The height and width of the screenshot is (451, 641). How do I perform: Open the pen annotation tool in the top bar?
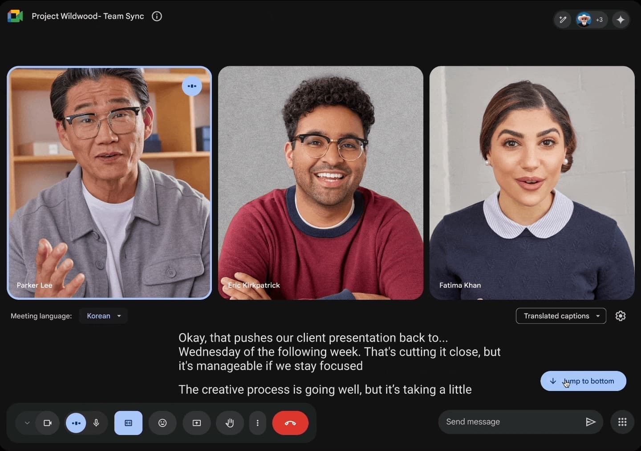[x=563, y=20]
